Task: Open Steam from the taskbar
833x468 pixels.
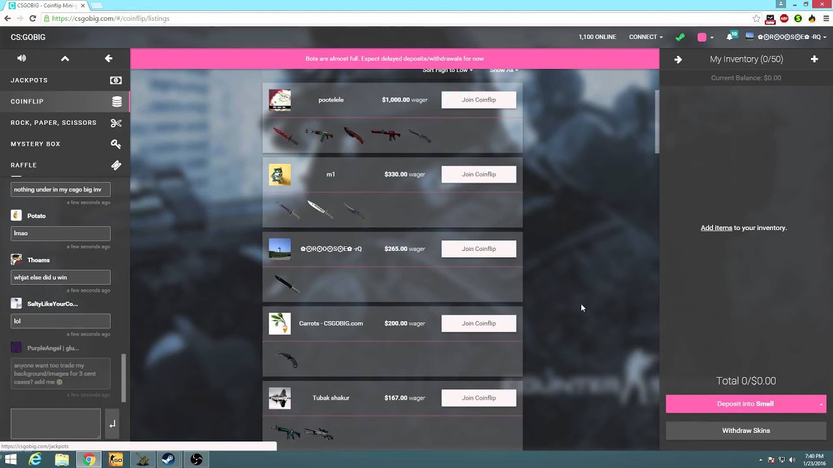Action: coord(169,460)
